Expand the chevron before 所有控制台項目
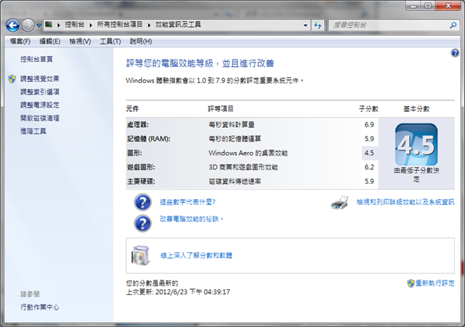The height and width of the screenshot is (327, 465). [x=91, y=25]
